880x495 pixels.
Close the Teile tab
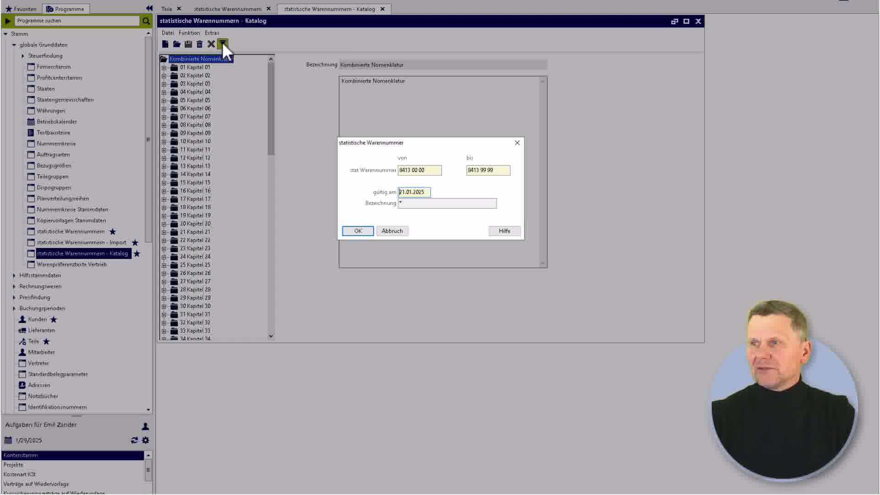[179, 9]
